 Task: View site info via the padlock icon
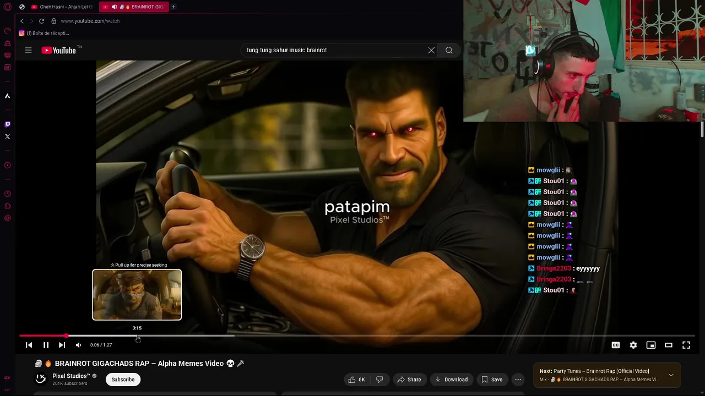(53, 21)
